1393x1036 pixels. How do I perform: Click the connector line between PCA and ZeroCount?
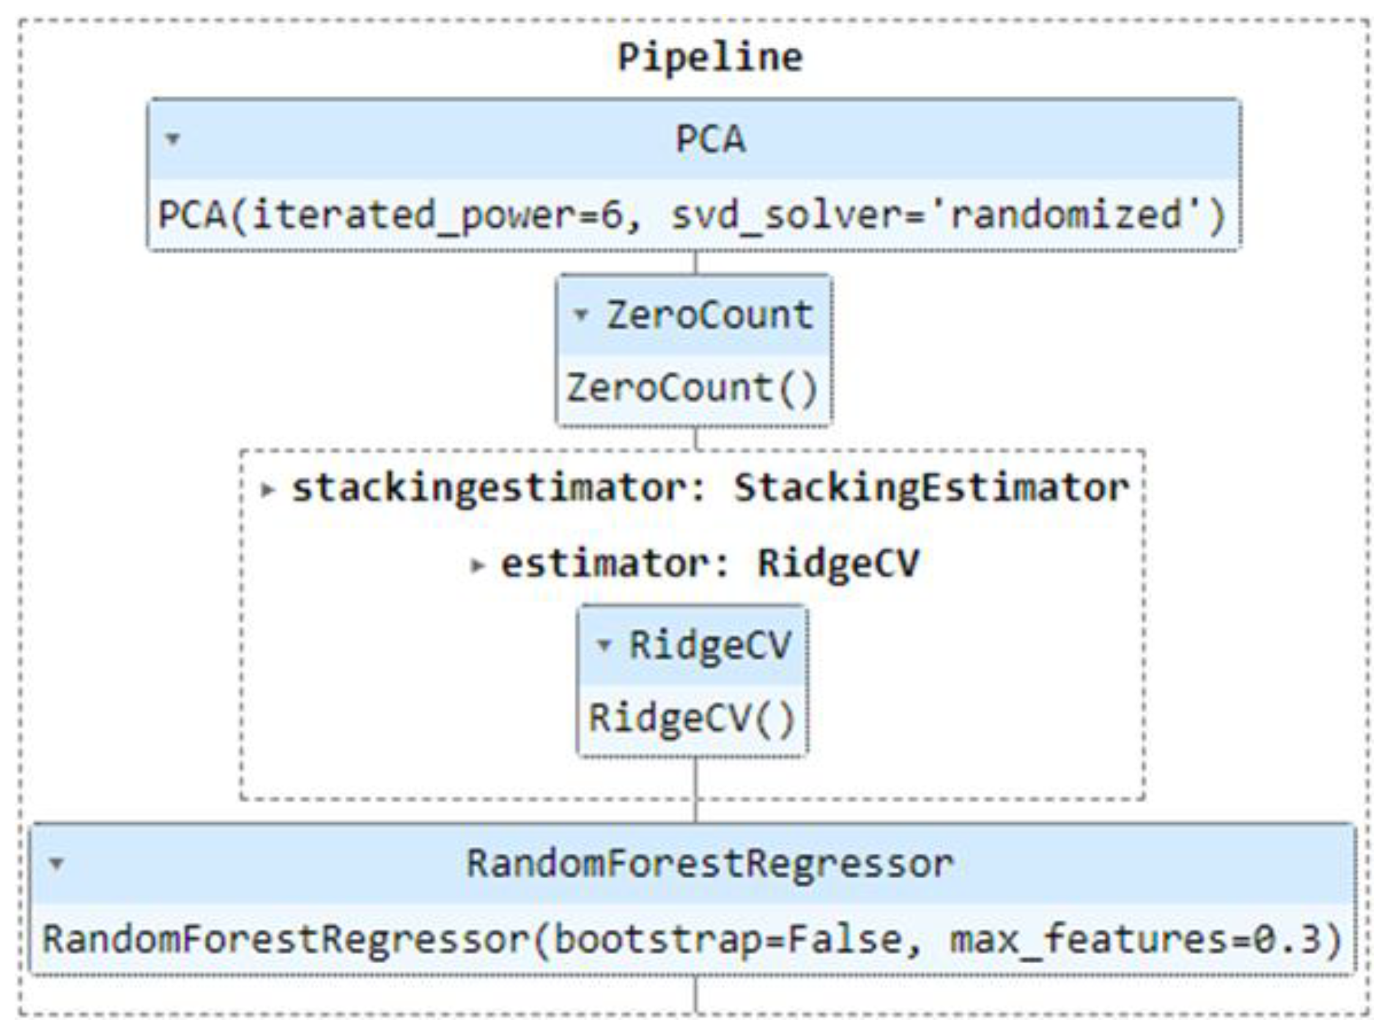pos(695,262)
